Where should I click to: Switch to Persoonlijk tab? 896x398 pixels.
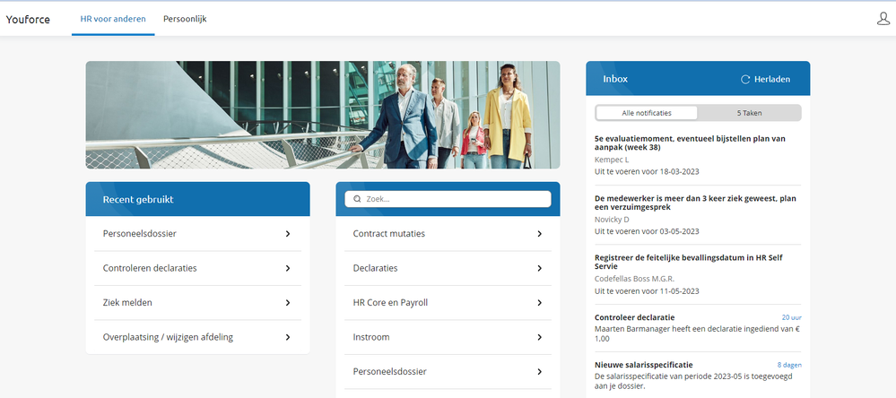(185, 19)
